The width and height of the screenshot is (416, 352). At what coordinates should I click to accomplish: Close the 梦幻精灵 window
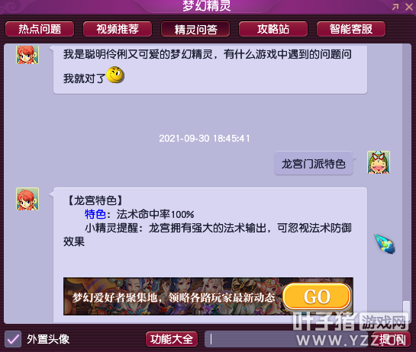[409, 7]
